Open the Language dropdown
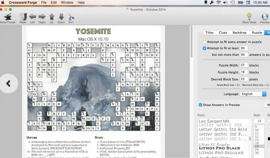The height and width of the screenshot is (158, 270). [253, 94]
